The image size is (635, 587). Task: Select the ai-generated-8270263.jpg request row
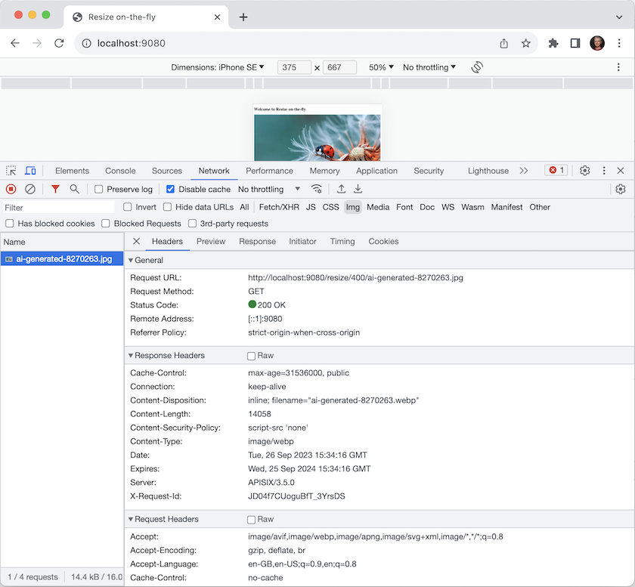(x=63, y=258)
